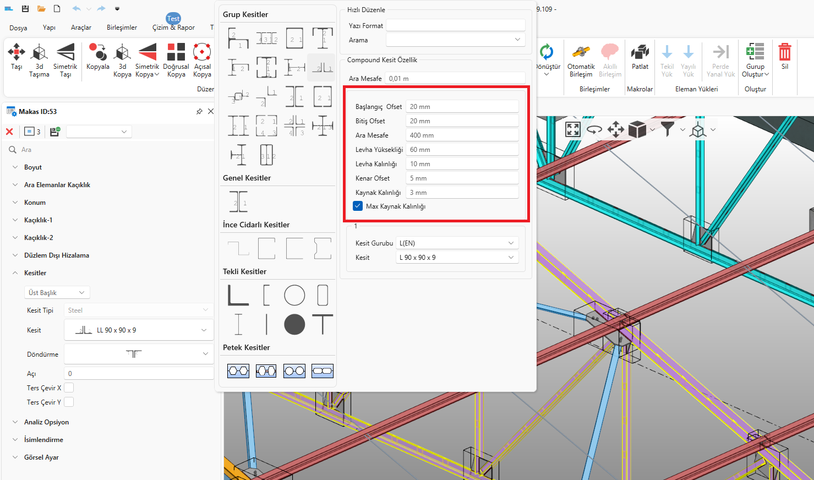Click the Patlat icon in ribbon
The height and width of the screenshot is (480, 814).
pyautogui.click(x=640, y=53)
